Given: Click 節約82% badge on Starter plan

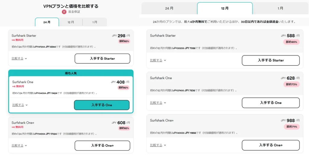Looking at the screenshot, I should pos(124,41).
